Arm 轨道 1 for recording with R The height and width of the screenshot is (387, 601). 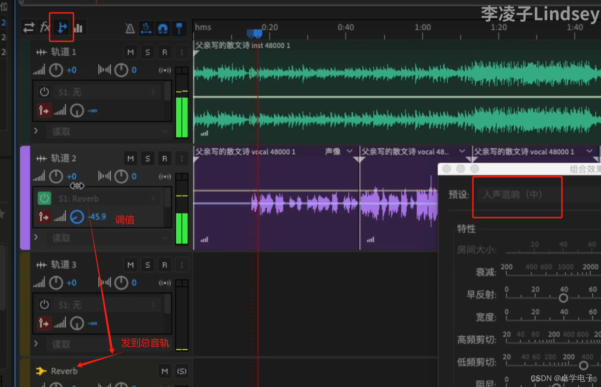pos(164,52)
